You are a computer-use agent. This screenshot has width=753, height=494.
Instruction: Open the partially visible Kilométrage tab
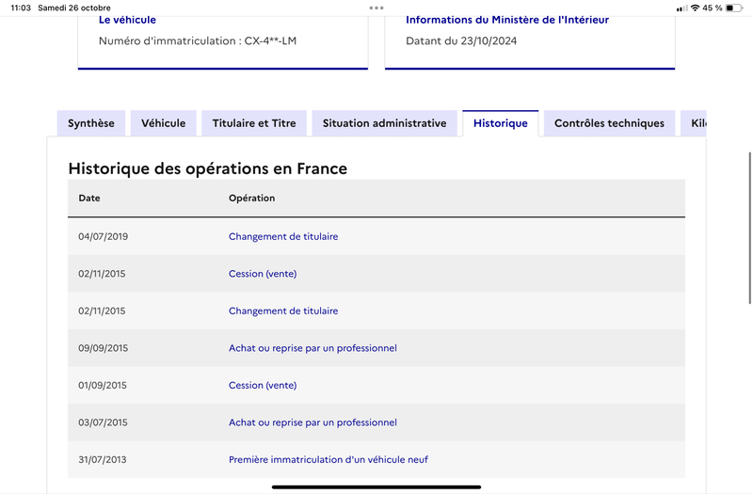tap(694, 123)
